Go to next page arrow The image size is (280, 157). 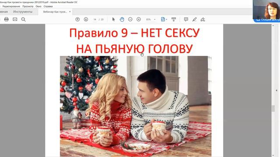point(86,19)
